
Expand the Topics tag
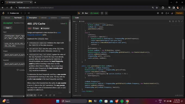click(x=36, y=29)
